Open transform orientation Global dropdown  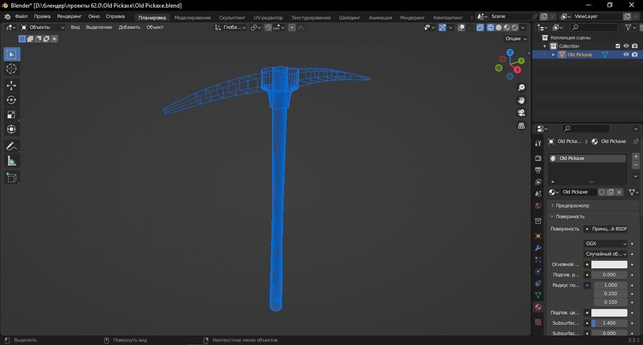point(230,27)
